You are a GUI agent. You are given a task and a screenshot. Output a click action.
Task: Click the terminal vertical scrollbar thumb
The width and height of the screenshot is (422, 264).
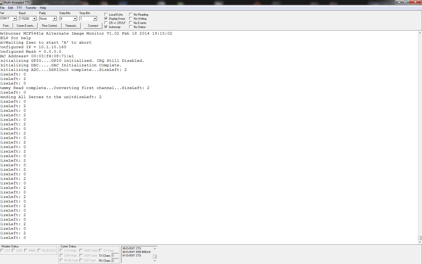pyautogui.click(x=420, y=238)
